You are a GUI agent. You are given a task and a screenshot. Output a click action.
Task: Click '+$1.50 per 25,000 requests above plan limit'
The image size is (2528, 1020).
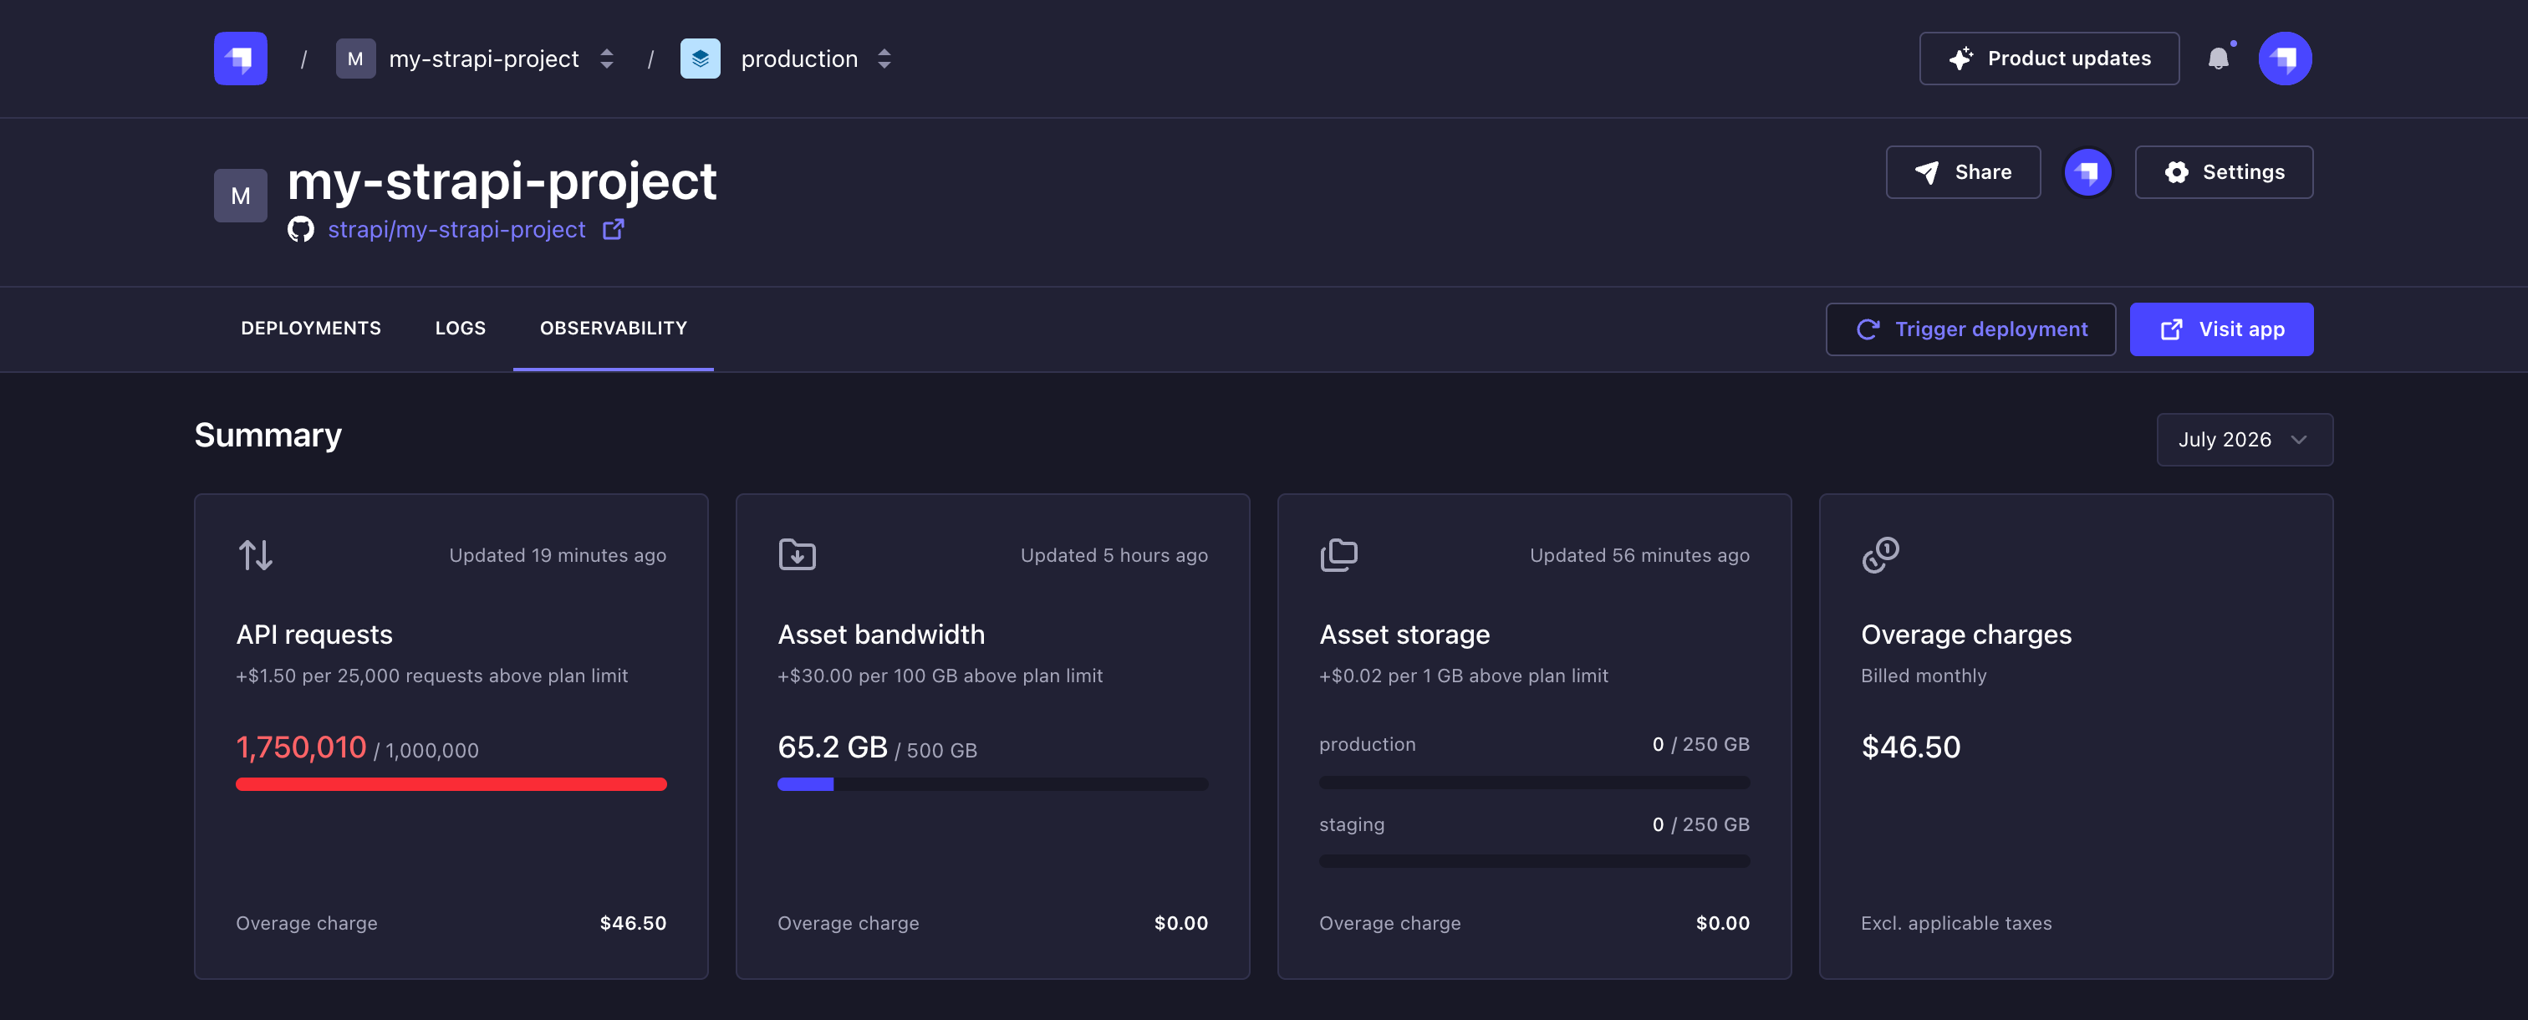click(432, 676)
